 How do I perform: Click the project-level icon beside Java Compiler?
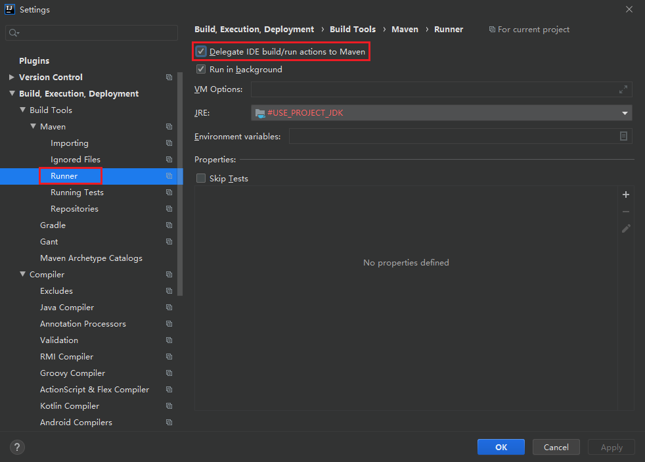(x=169, y=308)
